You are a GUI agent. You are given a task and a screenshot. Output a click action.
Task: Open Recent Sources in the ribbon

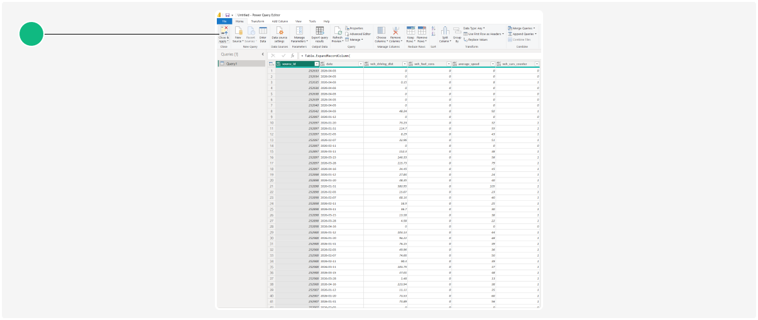251,35
